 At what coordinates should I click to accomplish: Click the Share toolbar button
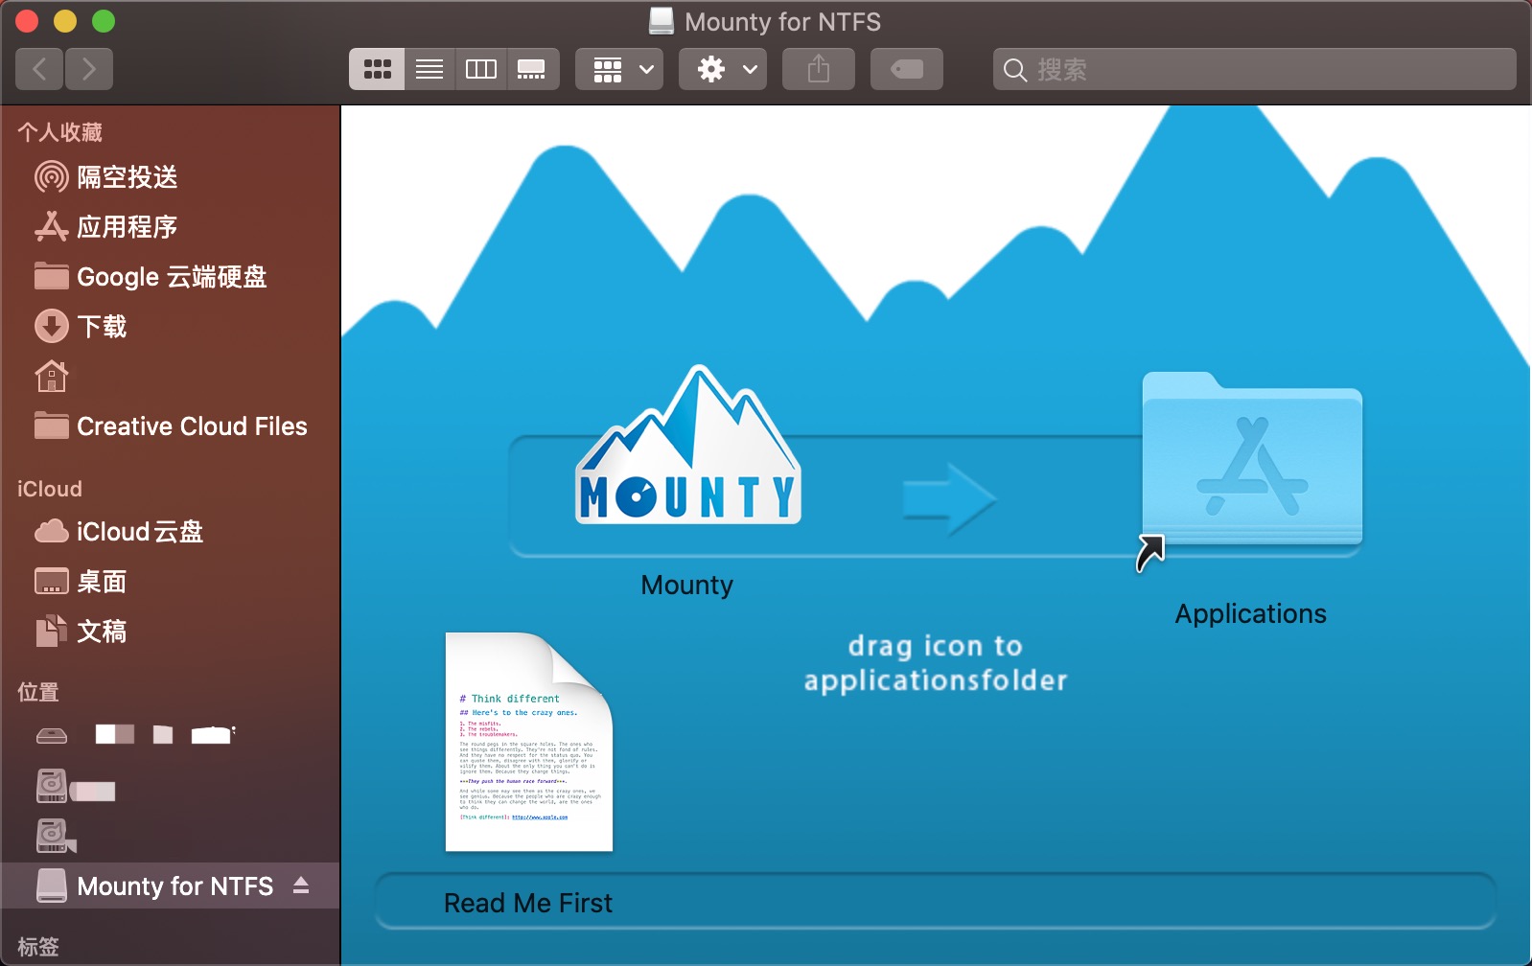(x=819, y=69)
